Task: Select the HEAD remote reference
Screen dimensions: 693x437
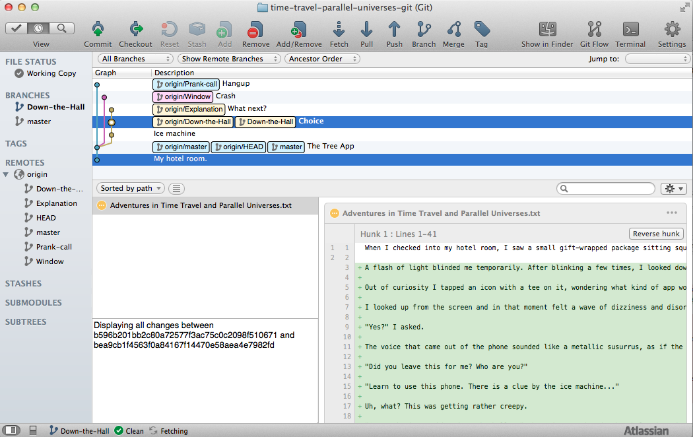Action: (x=40, y=218)
